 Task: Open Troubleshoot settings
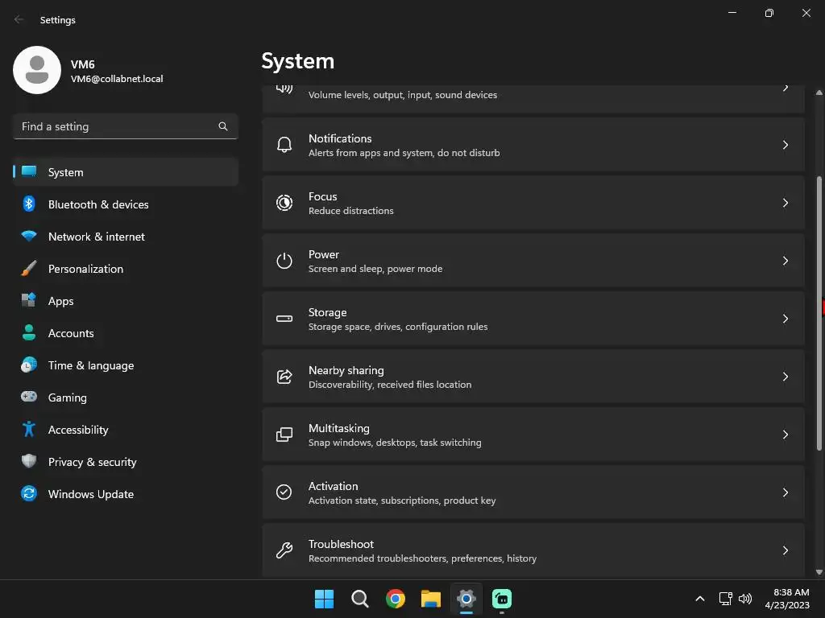[533, 550]
